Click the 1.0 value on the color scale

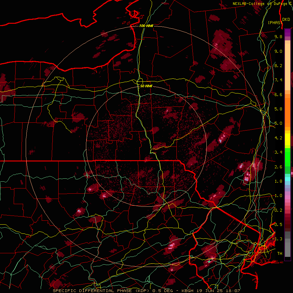(278, 196)
